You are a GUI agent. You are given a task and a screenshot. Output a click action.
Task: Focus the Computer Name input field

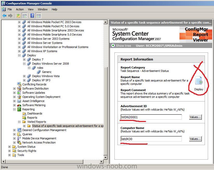(151, 139)
